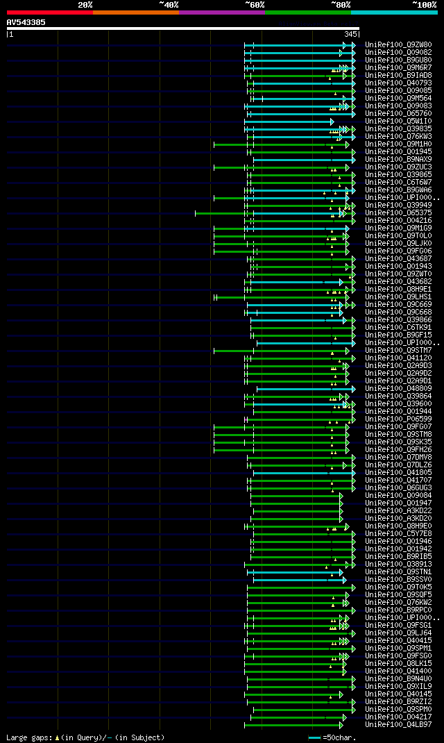Click the orange ~40% identity color segment
This screenshot has height=743, width=444.
coord(136,12)
